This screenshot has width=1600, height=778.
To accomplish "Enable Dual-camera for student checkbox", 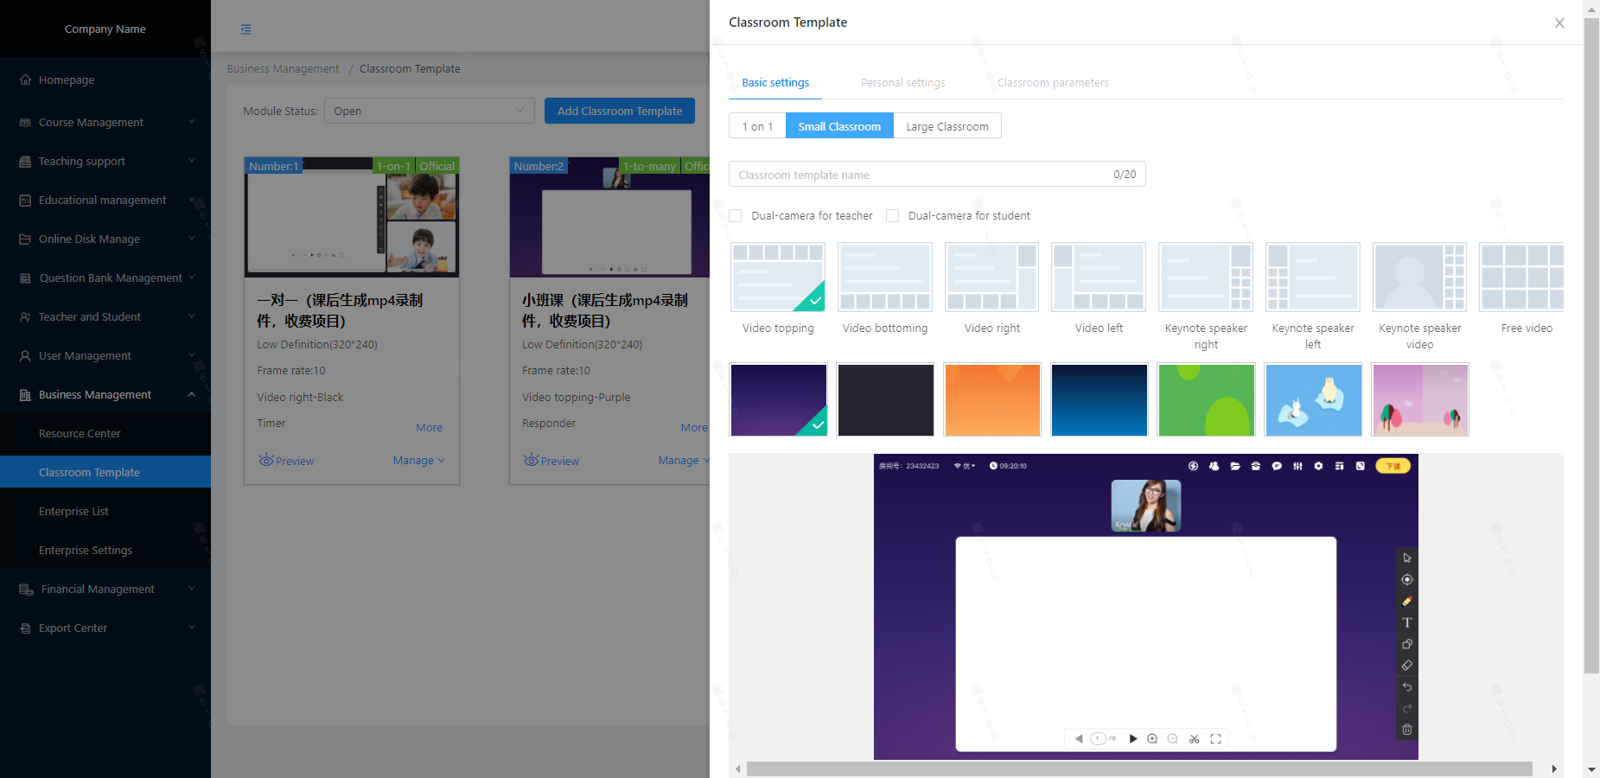I will pos(893,216).
